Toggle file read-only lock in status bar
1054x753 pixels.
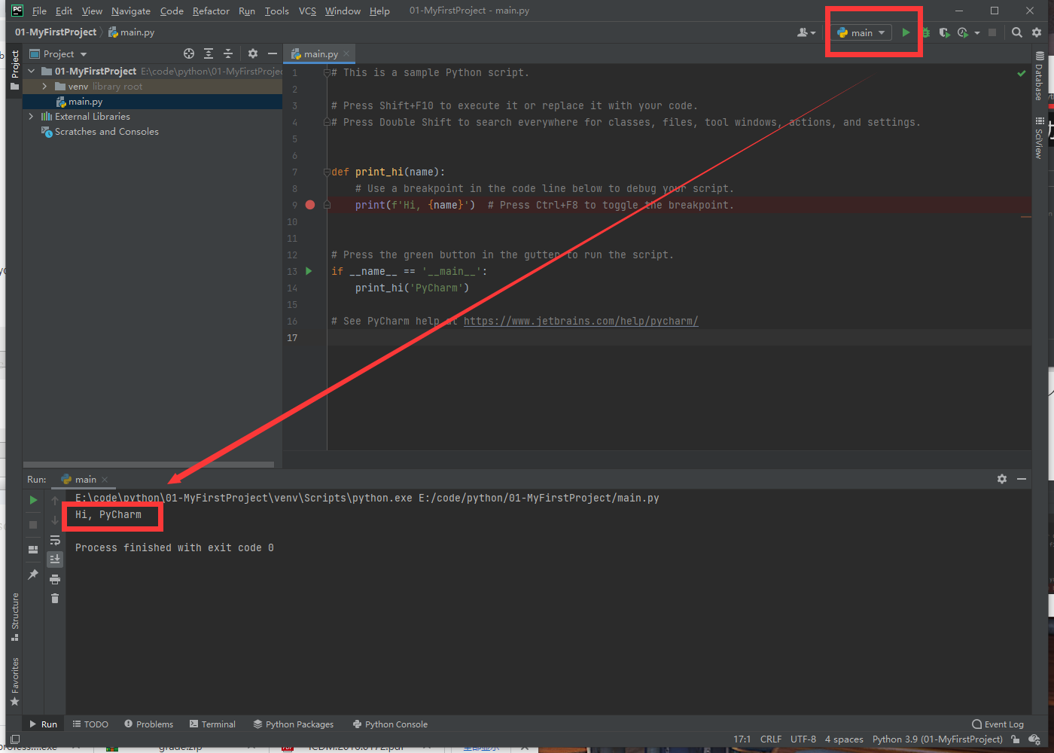[1016, 739]
